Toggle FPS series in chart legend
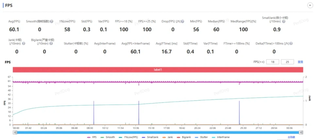The width and height of the screenshot is (314, 140). [x=92, y=137]
